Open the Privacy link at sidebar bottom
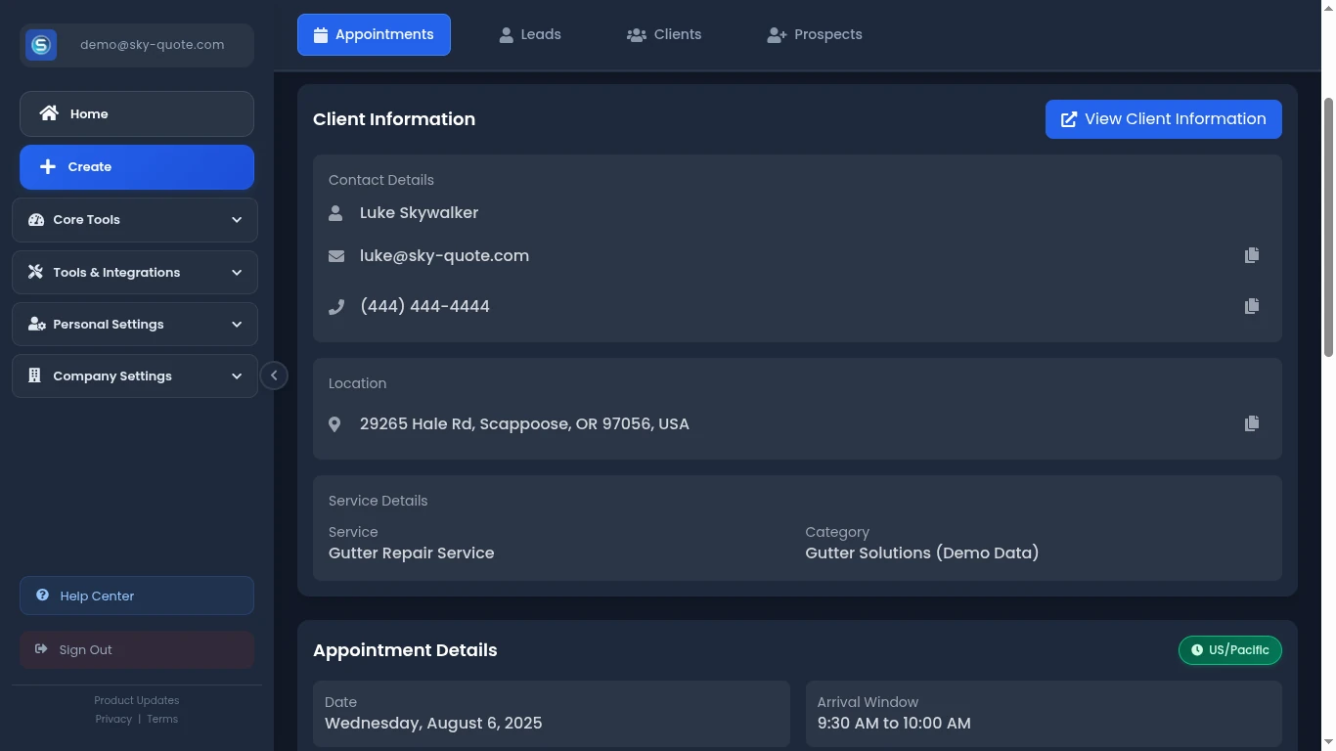Viewport: 1336px width, 751px height. [113, 719]
